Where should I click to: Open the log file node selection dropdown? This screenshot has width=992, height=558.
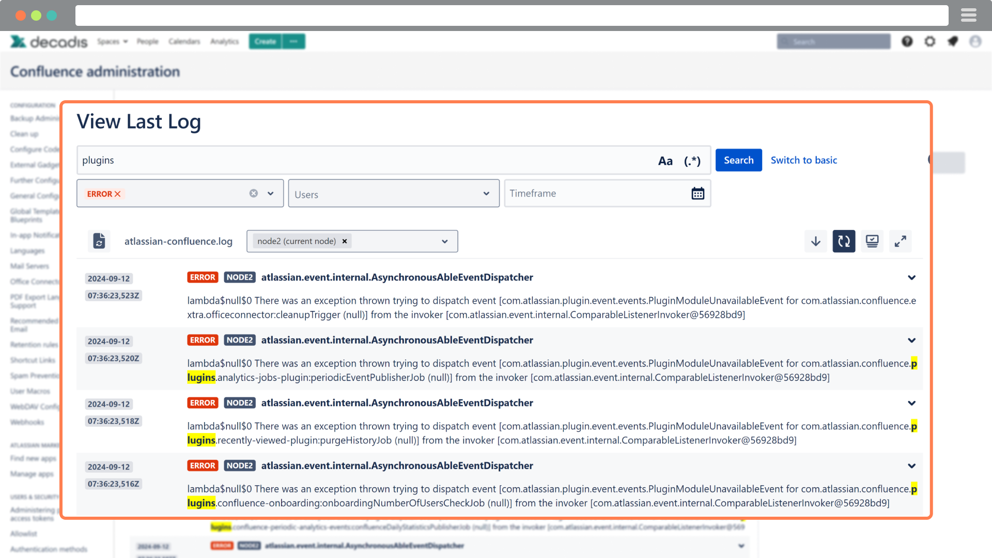[x=444, y=241]
